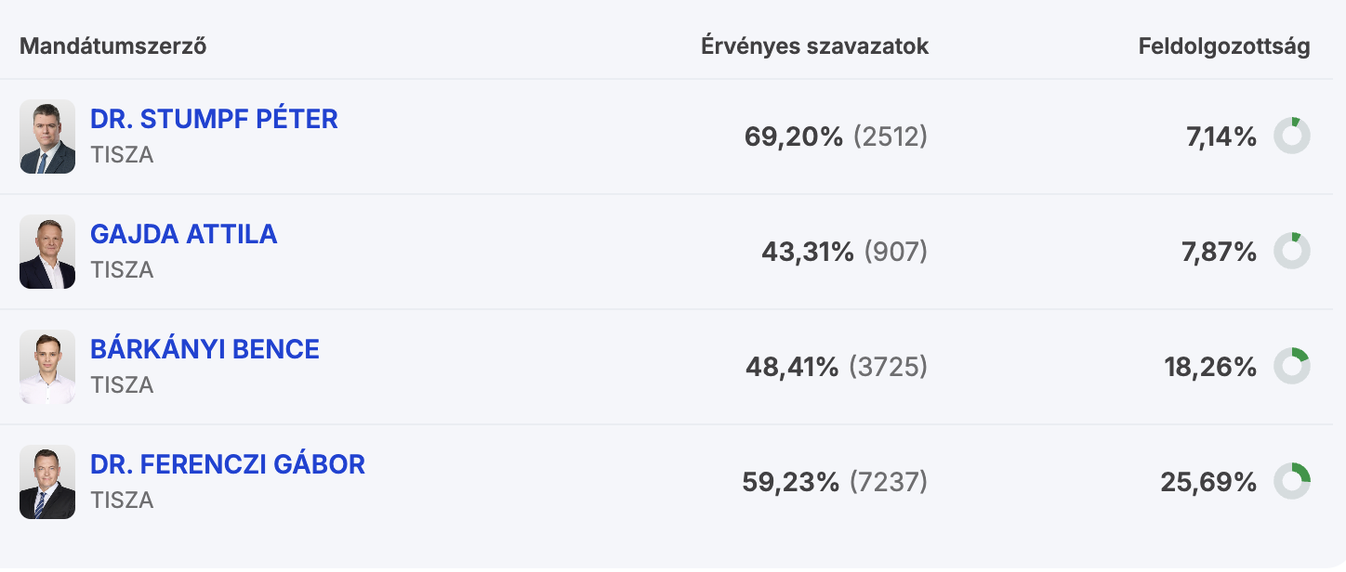1346x572 pixels.
Task: Open Bárkányi Bence's portrait photo
Action: click(x=47, y=367)
